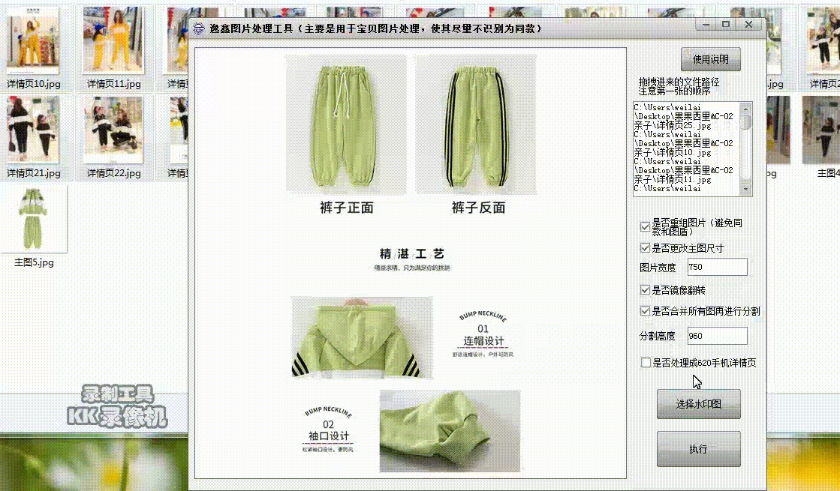Select 详情页21.jpg thumbnail in the folder window
The height and width of the screenshot is (491, 840).
[x=33, y=130]
